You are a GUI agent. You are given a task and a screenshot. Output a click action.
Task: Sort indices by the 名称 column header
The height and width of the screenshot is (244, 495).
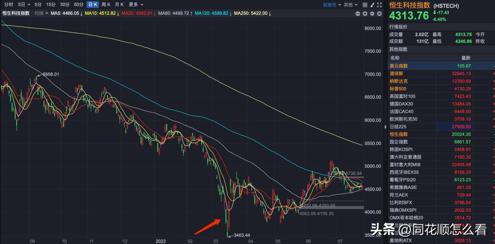[x=395, y=58]
